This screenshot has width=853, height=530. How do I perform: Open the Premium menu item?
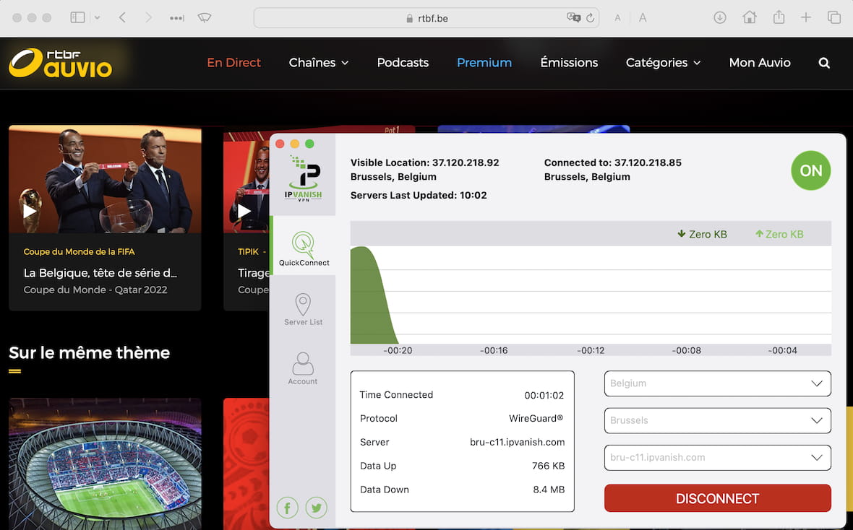[484, 63]
